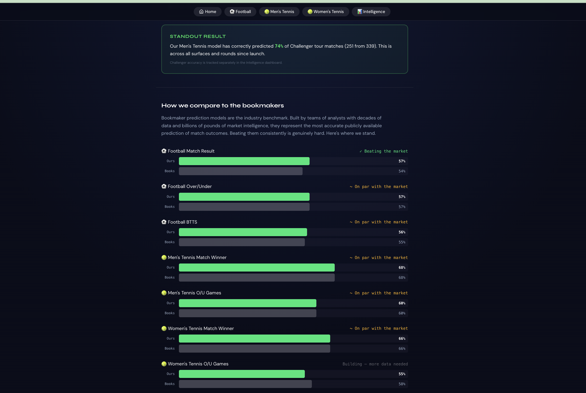Click the soccer ball icon in Football nav

pyautogui.click(x=232, y=12)
